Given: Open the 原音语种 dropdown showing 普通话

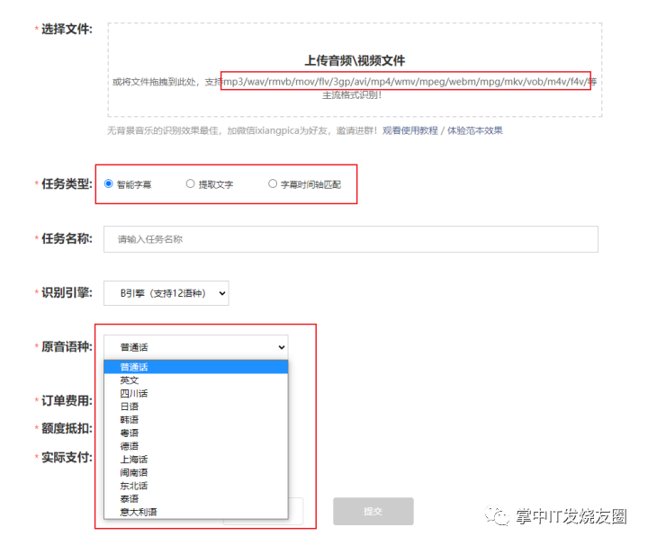Looking at the screenshot, I should click(x=196, y=347).
